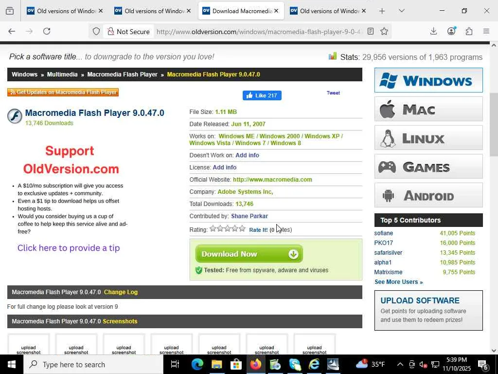Image resolution: width=498 pixels, height=374 pixels.
Task: Open the Firefox downloads panel
Action: (433, 31)
